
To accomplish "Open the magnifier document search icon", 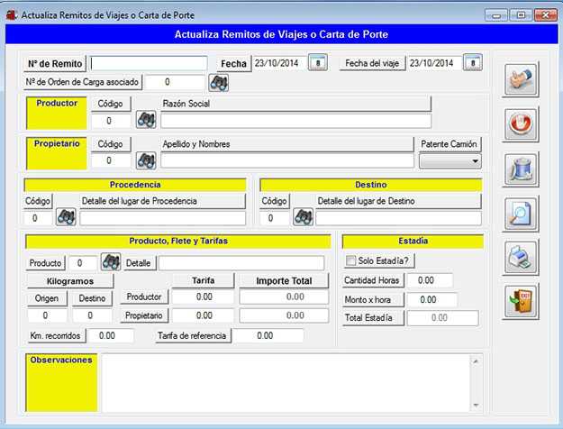I will [521, 213].
